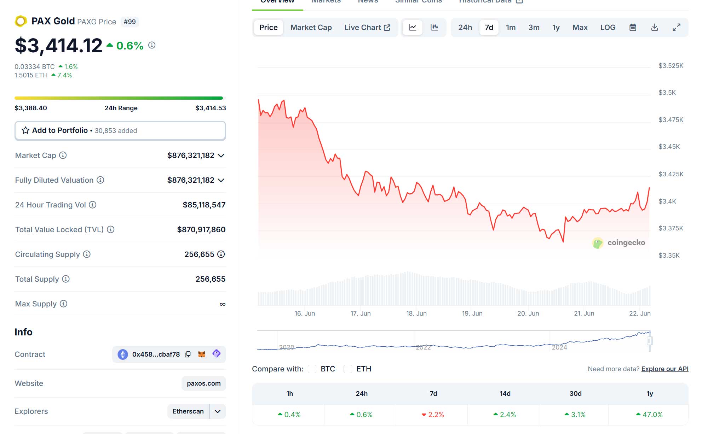
Task: Toggle LOG scale on chart
Action: click(x=608, y=27)
